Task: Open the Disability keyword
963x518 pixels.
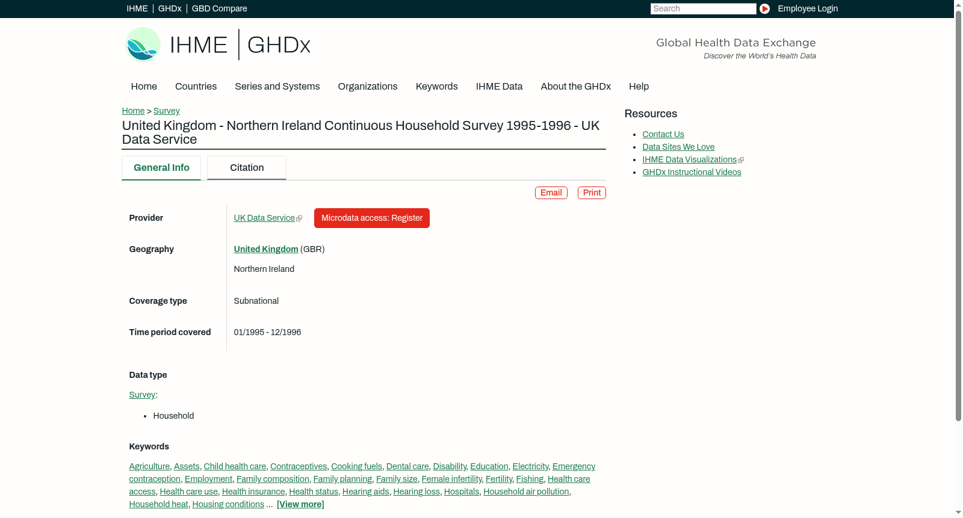Action: [450, 466]
